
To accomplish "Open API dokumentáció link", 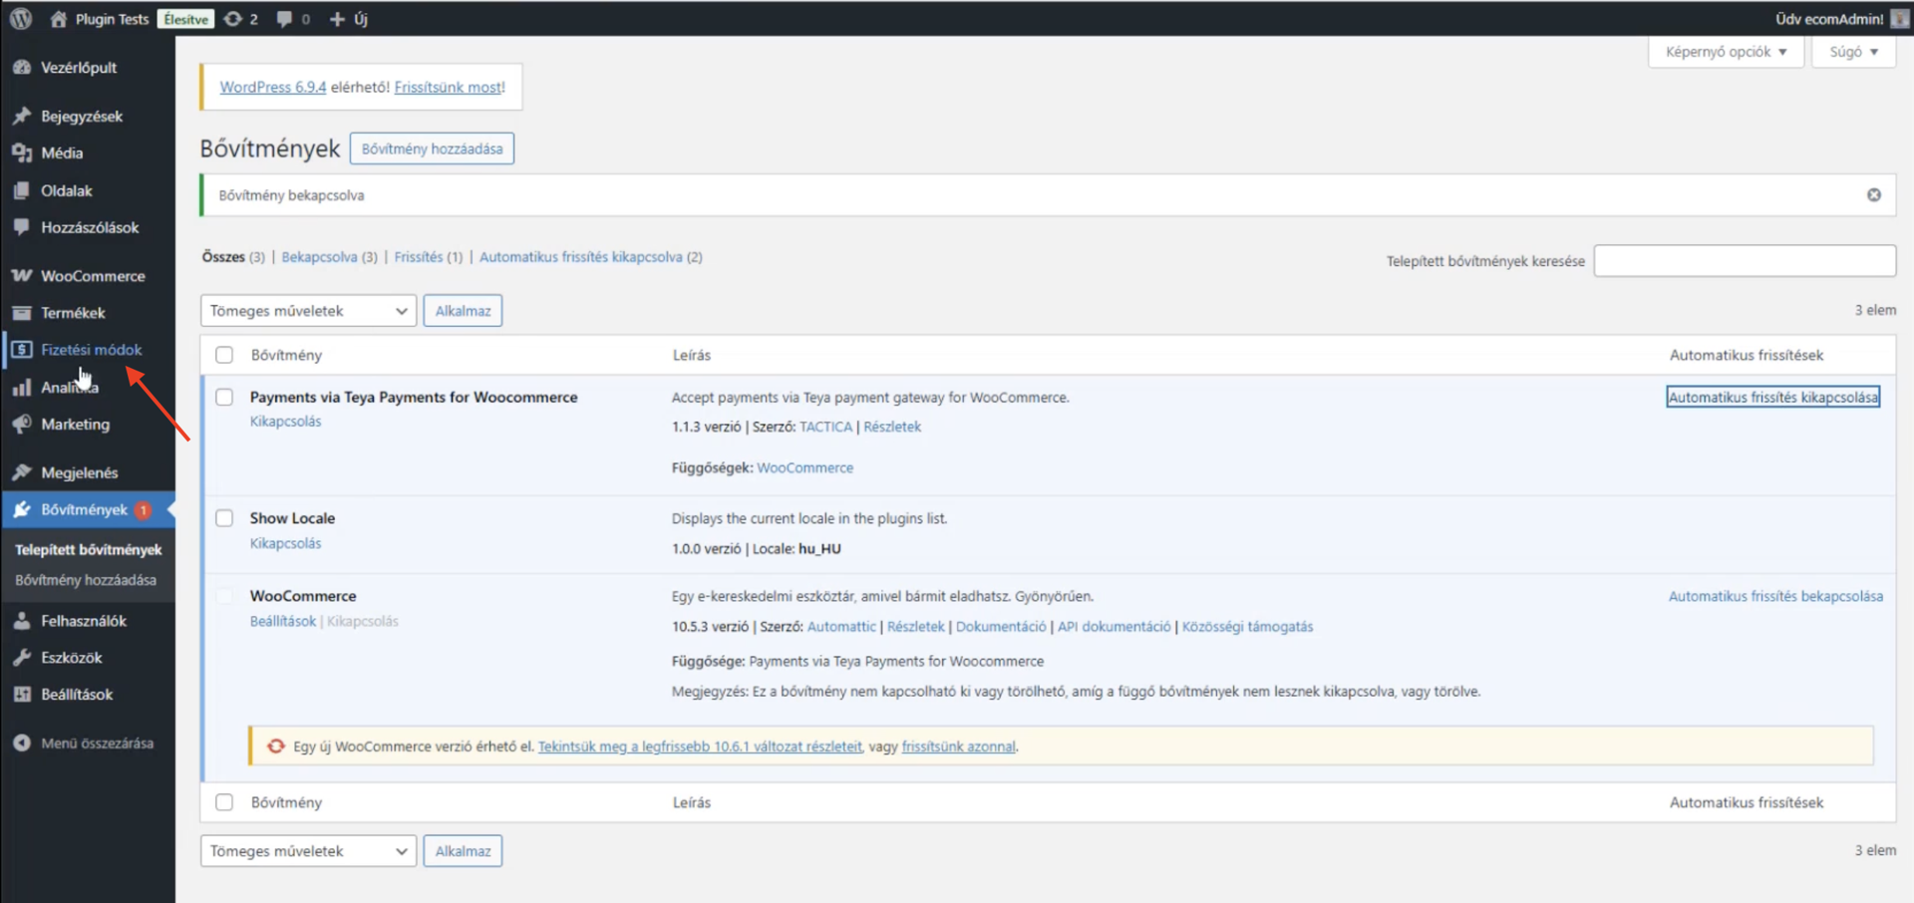I will (x=1114, y=627).
